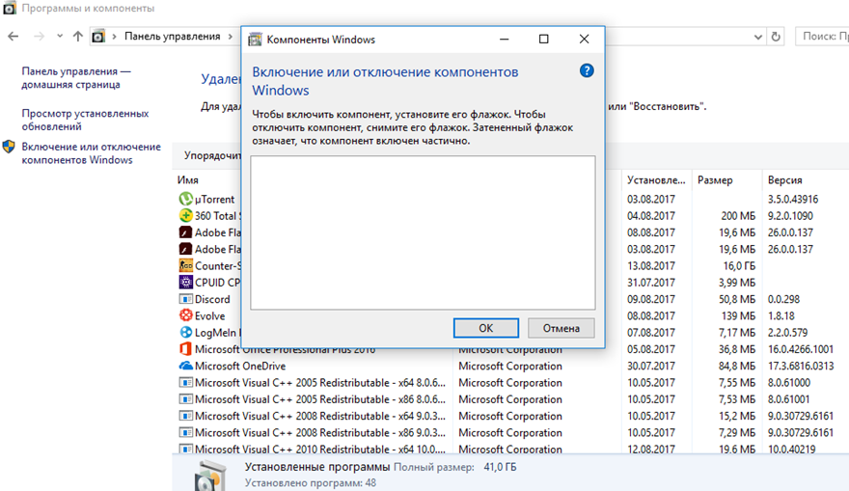Image resolution: width=849 pixels, height=491 pixels.
Task: Click the search field Поиск
Action: point(822,37)
